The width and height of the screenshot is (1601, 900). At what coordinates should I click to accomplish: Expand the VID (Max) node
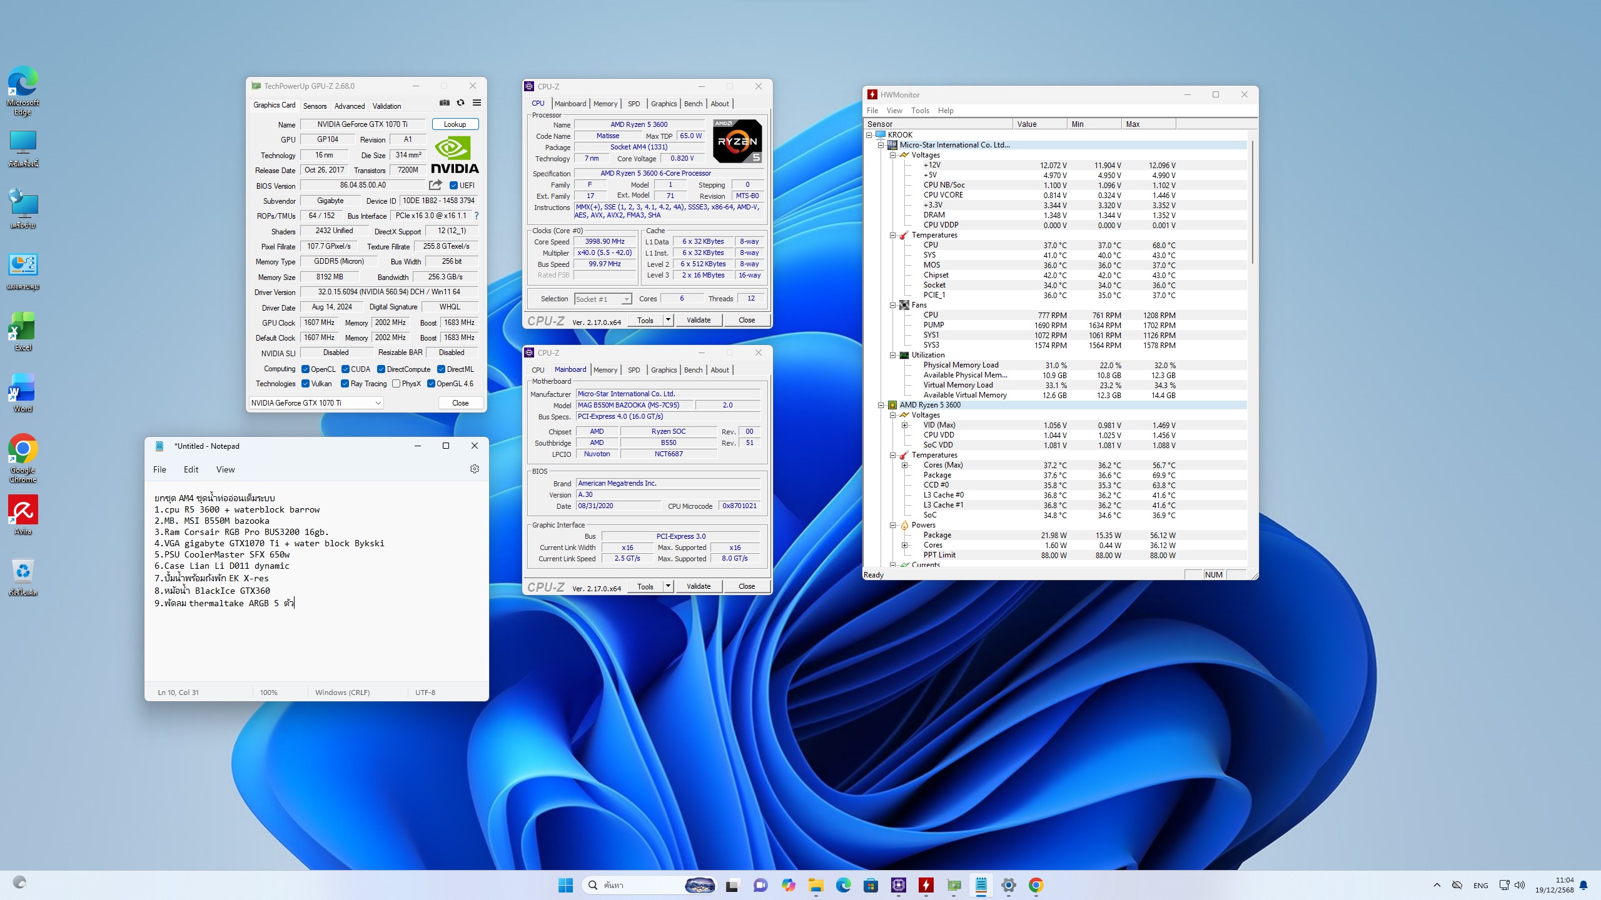(x=904, y=425)
